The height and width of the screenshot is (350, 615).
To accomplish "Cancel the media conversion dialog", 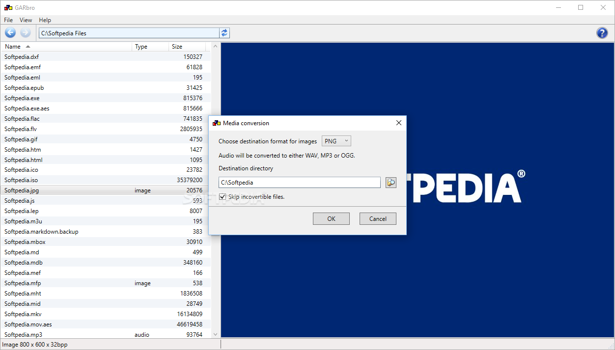I will point(378,219).
